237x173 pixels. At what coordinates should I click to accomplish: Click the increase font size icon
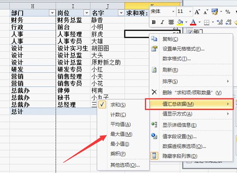pos(197,12)
